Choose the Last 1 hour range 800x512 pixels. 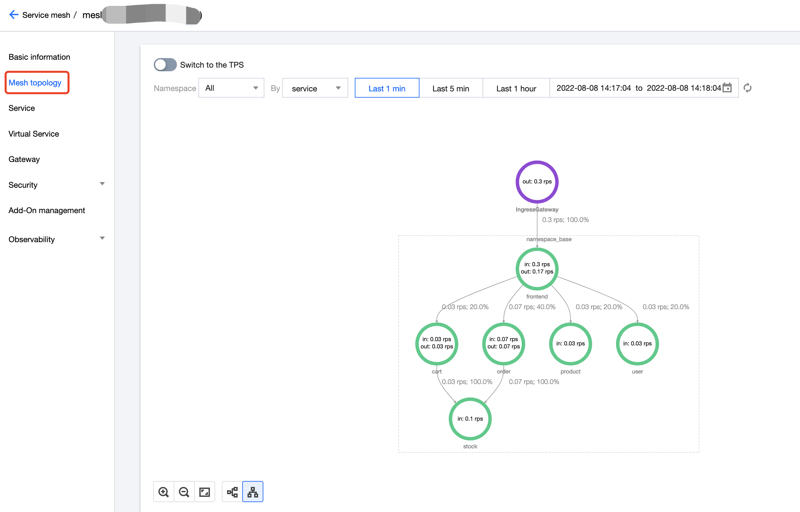click(x=516, y=88)
